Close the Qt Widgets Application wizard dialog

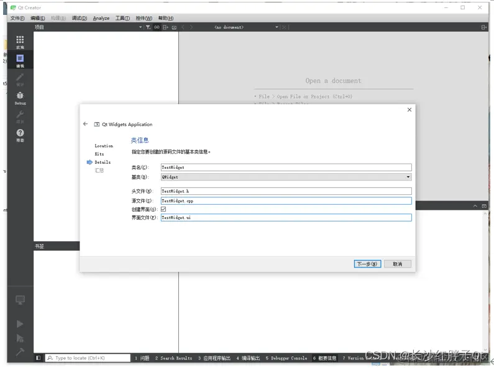[x=409, y=109]
